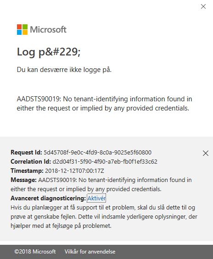
Task: Dismiss the error details panel X
Action: tap(206, 153)
